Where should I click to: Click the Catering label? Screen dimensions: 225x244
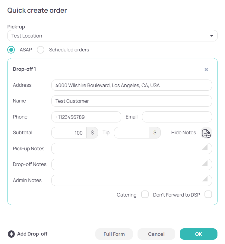(x=127, y=195)
